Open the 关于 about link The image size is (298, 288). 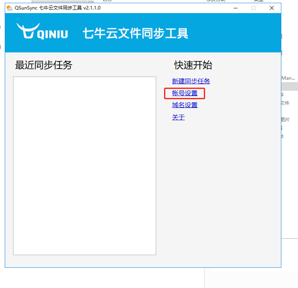tap(178, 117)
